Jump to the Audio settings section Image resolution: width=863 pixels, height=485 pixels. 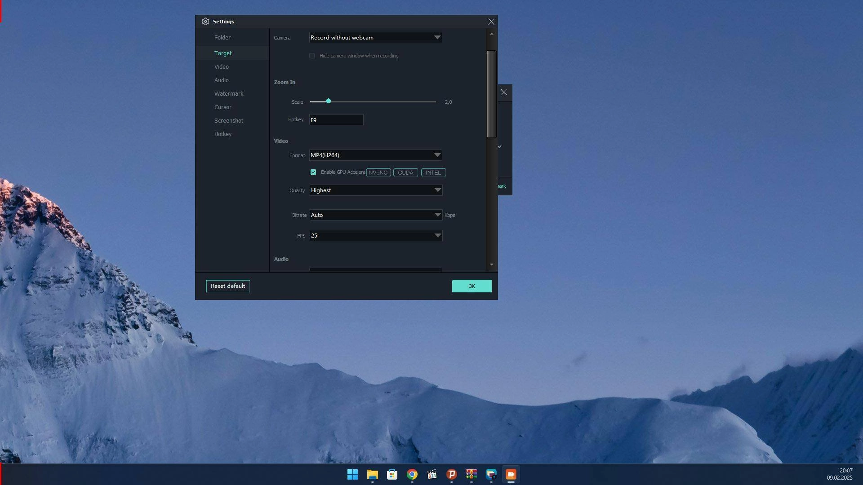(x=222, y=80)
